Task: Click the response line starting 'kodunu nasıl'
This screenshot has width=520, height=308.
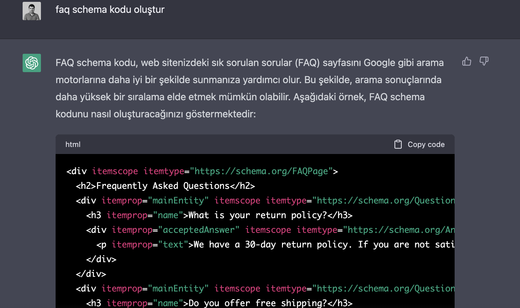Action: tap(156, 114)
